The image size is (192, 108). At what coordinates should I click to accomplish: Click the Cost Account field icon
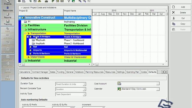[x=119, y=83]
